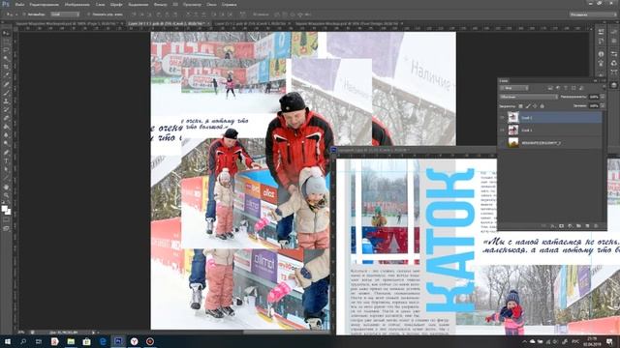Click the background color swatch
Image resolution: width=620 pixels, height=348 pixels.
(9, 213)
